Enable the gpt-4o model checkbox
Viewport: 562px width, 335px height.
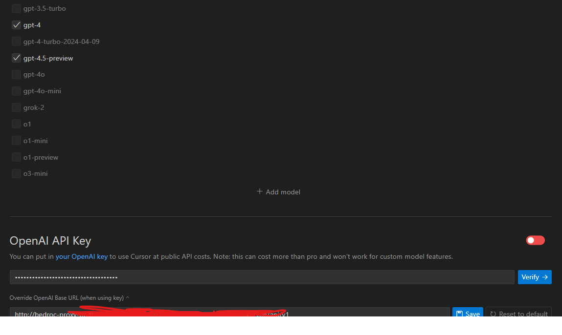coord(16,74)
